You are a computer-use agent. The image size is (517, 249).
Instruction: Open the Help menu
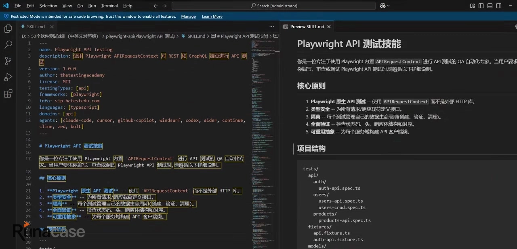click(x=128, y=6)
